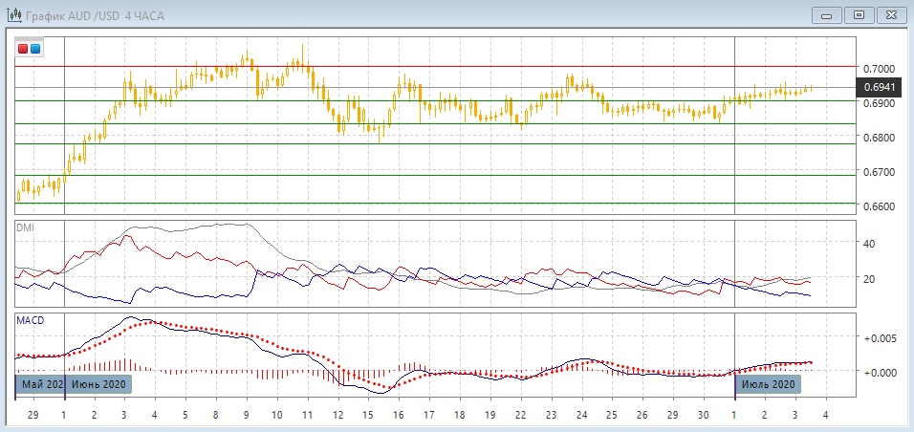Viewport: 914px width, 432px height.
Task: Click the Июнь 2020 month marker
Action: (98, 385)
